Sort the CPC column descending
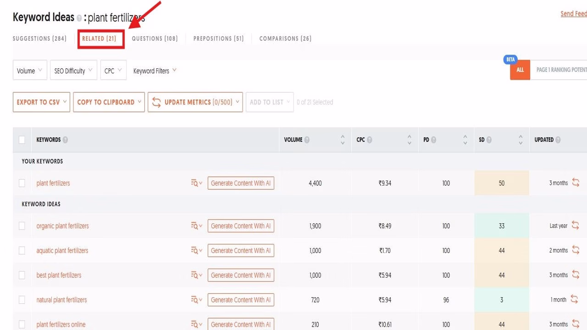 409,142
